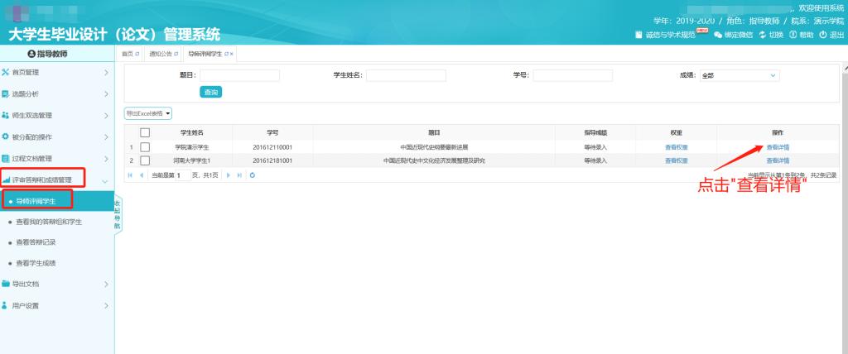
Task: Open 诚信与学术规范 document icon
Action: coord(638,34)
